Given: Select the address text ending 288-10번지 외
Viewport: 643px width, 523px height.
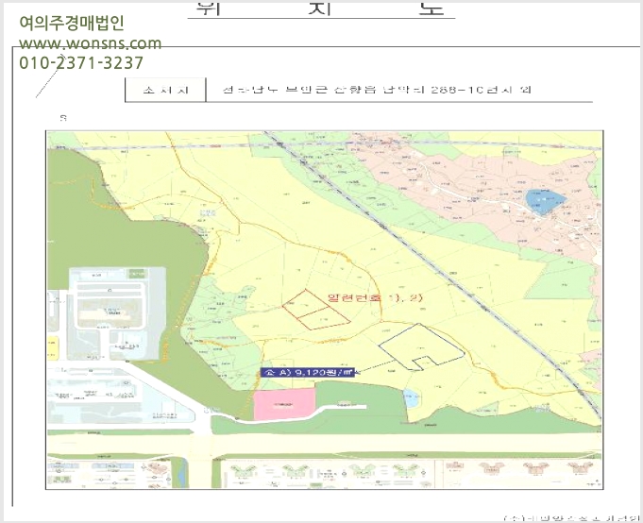Looking at the screenshot, I should pyautogui.click(x=377, y=90).
